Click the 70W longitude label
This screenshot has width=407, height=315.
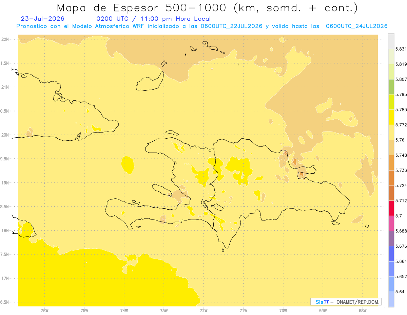[283, 311]
